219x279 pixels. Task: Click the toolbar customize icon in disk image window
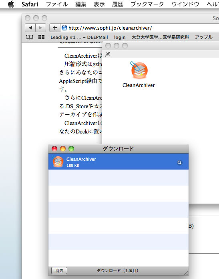pos(108,54)
